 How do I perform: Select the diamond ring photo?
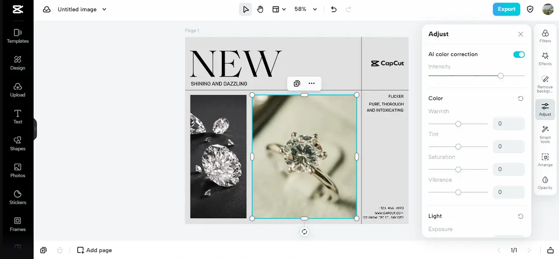pos(305,157)
